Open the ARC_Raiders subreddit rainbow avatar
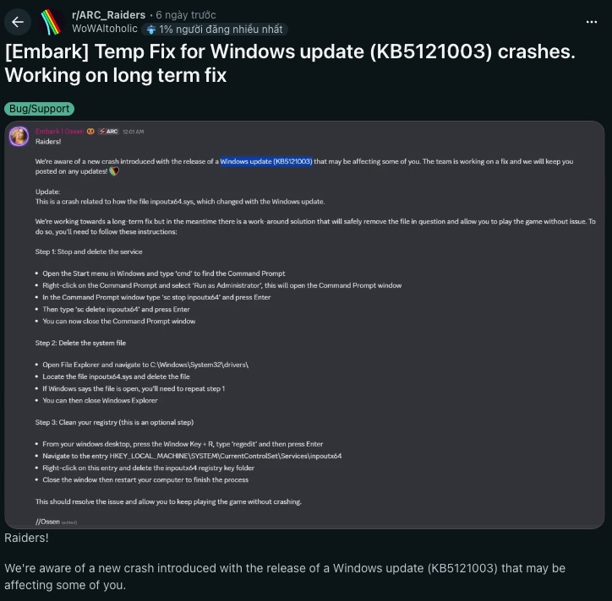 tap(52, 22)
